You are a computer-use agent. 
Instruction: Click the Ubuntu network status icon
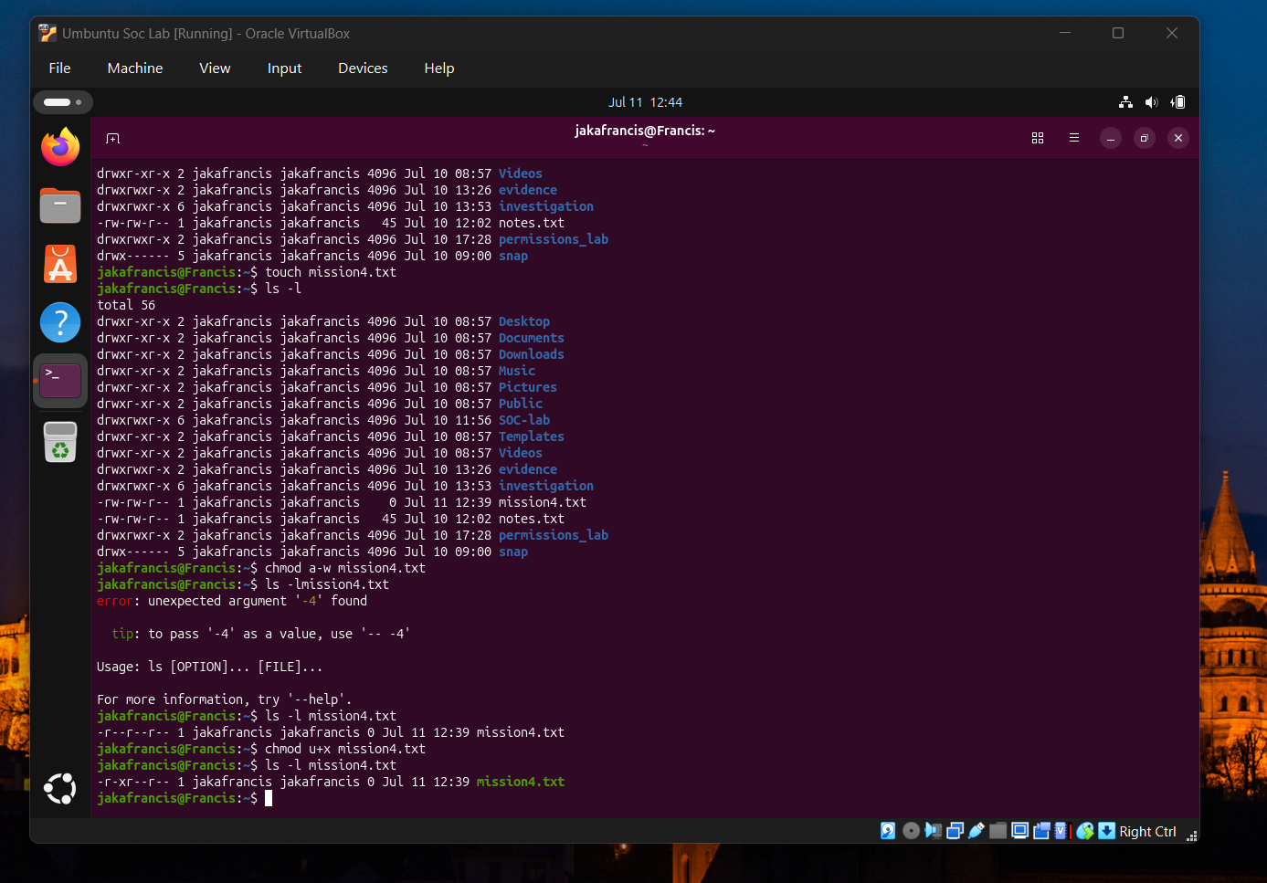[x=1125, y=102]
